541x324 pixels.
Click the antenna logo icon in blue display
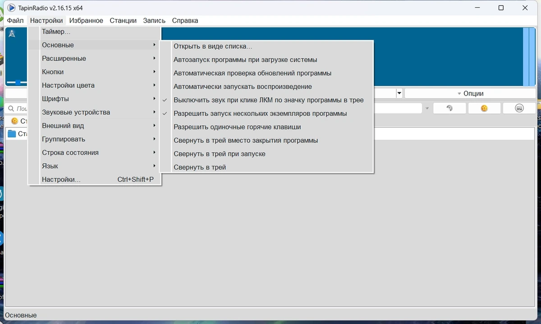(x=12, y=34)
